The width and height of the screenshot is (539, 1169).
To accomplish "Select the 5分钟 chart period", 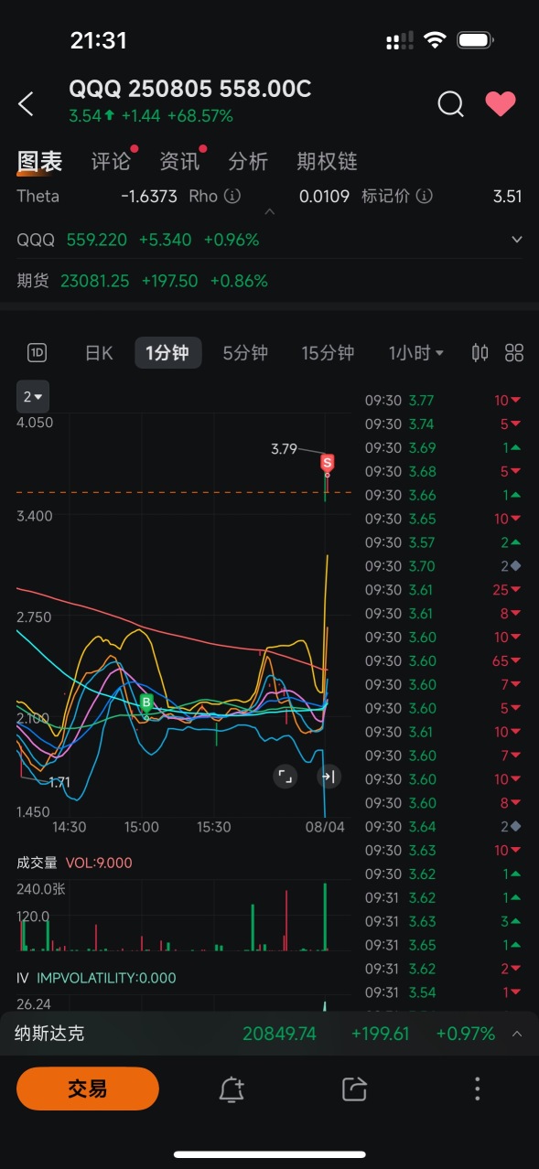I will (x=245, y=353).
